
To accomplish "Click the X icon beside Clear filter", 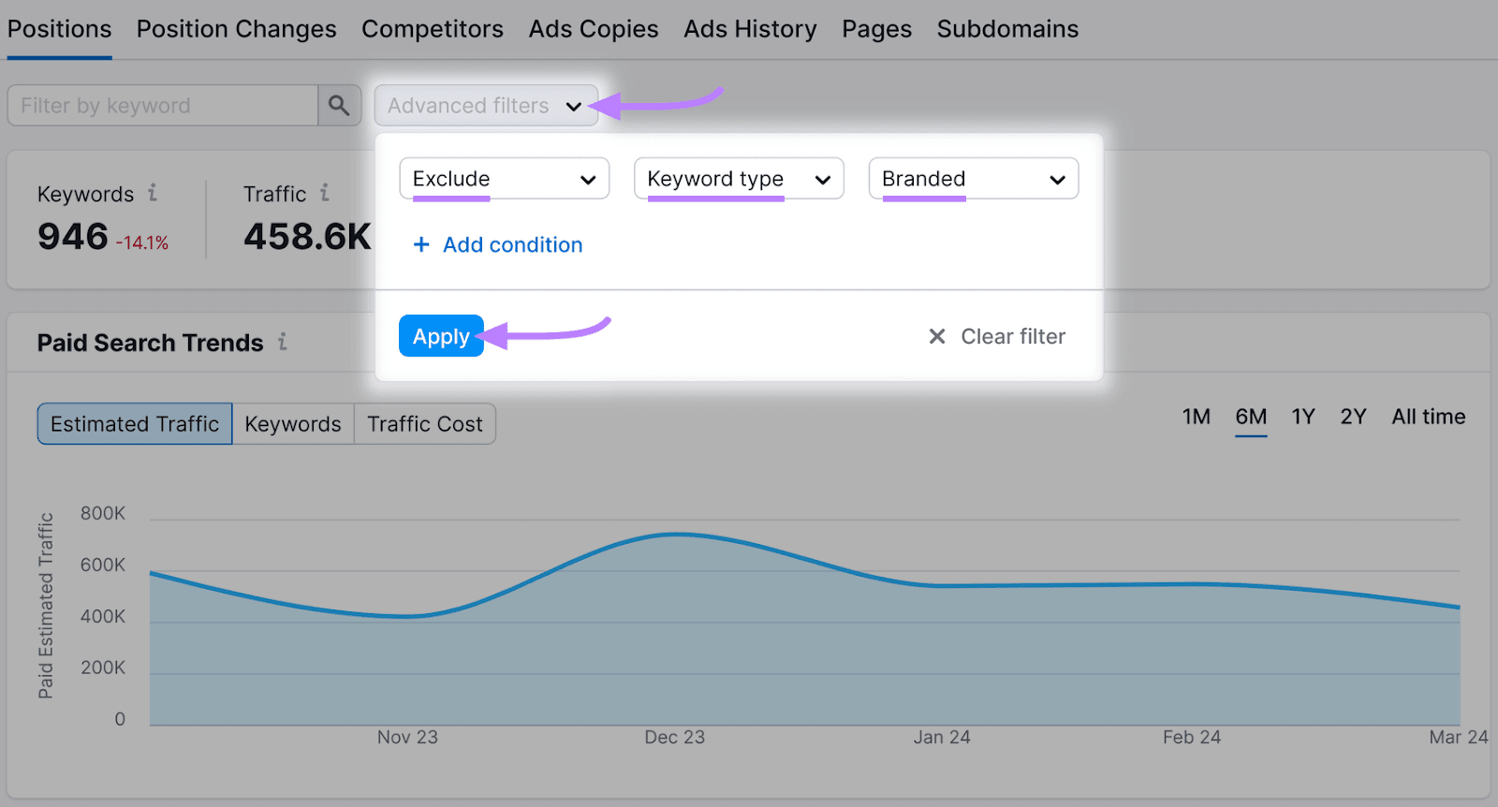I will 936,336.
